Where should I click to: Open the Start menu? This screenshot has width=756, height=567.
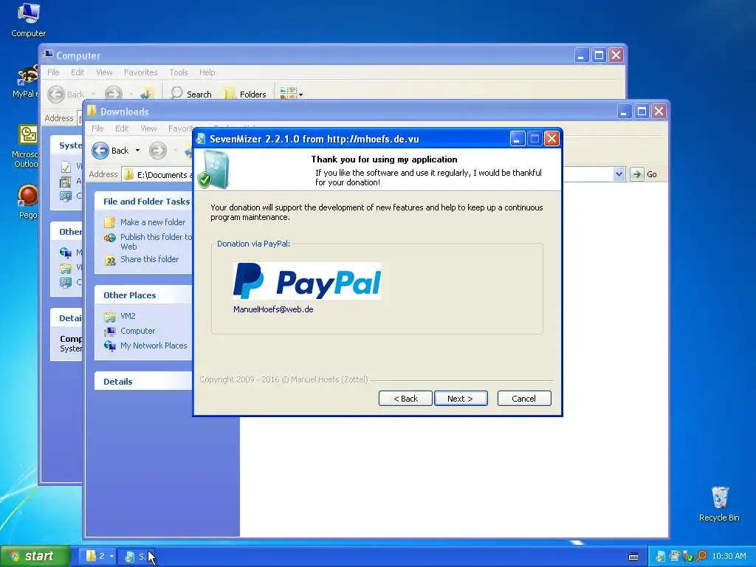(35, 557)
